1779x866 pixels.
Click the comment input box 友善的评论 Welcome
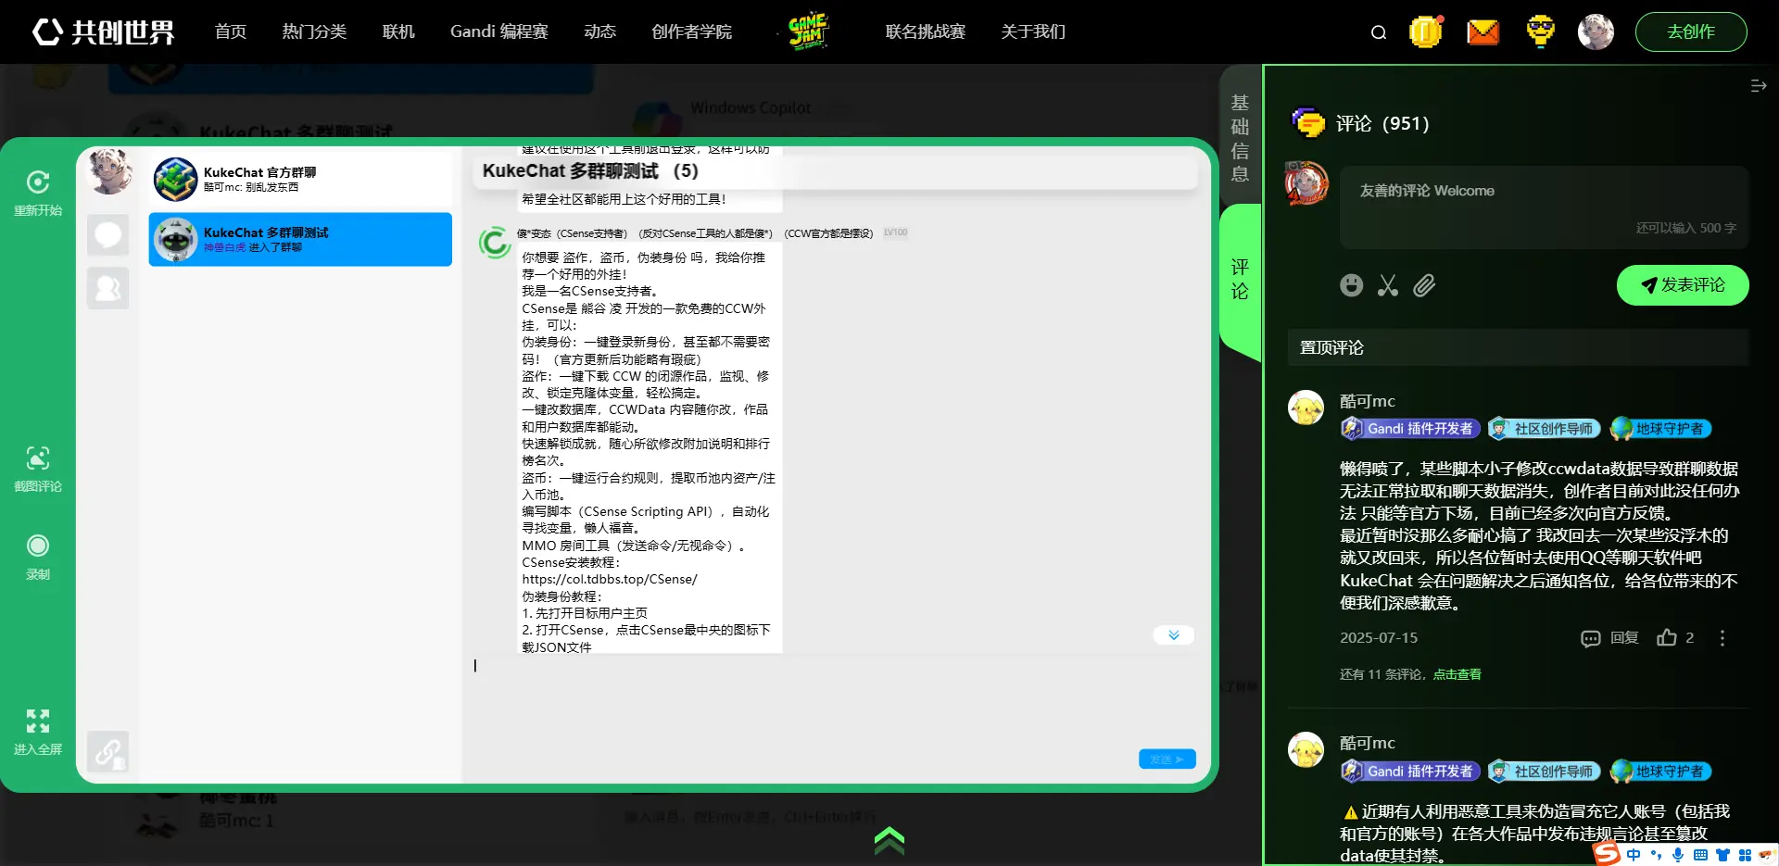point(1544,207)
